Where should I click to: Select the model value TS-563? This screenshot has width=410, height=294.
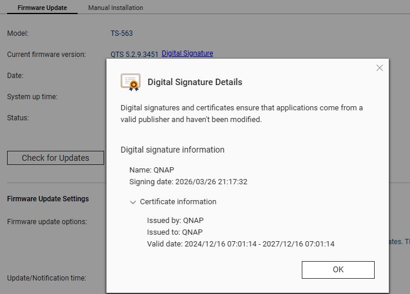(x=122, y=33)
